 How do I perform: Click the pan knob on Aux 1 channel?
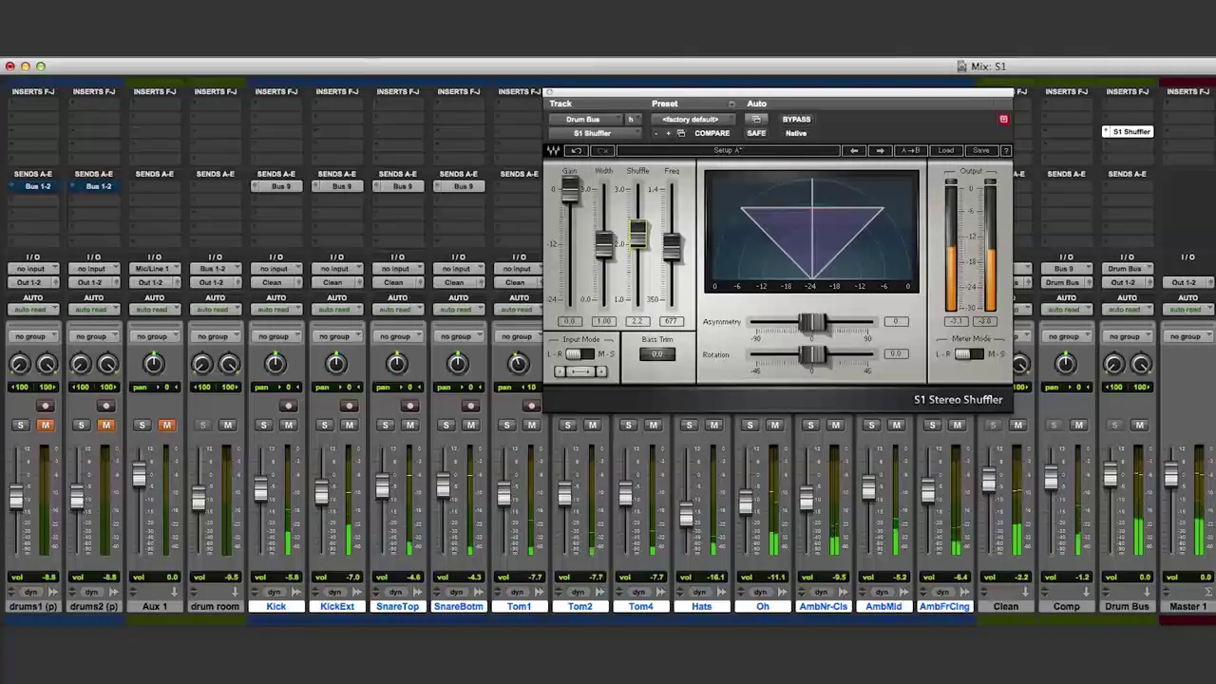tap(153, 363)
